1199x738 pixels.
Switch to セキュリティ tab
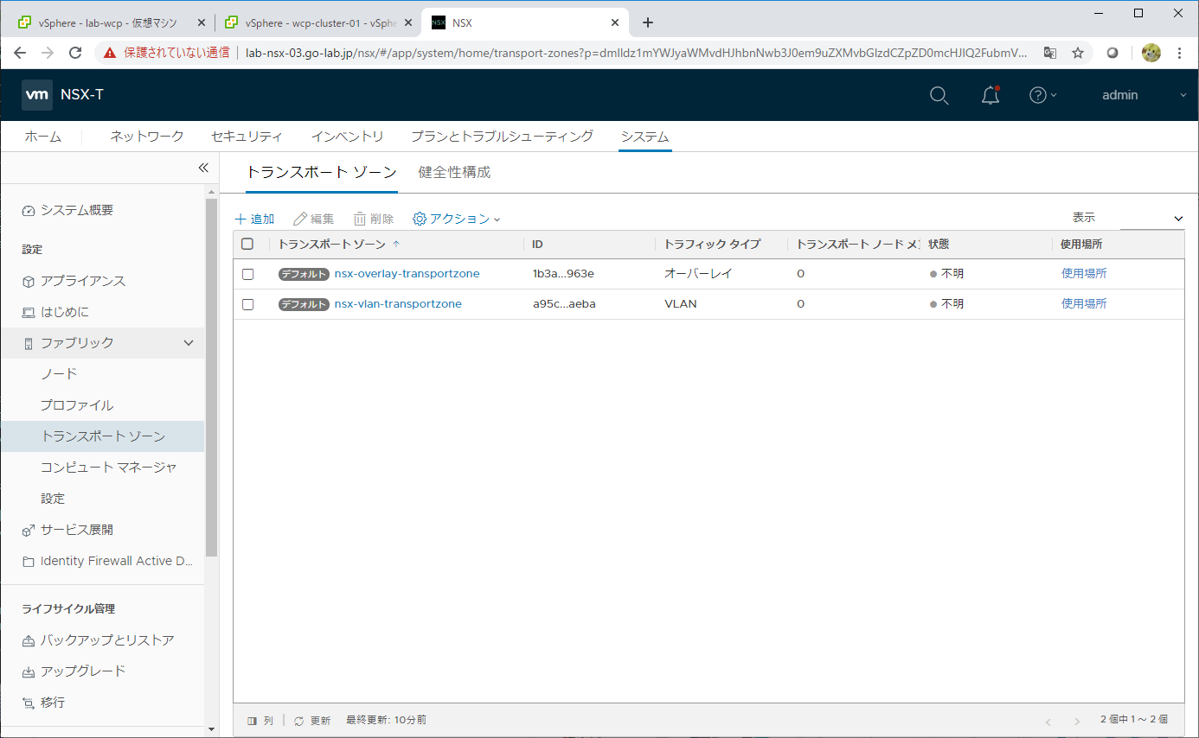tap(247, 137)
